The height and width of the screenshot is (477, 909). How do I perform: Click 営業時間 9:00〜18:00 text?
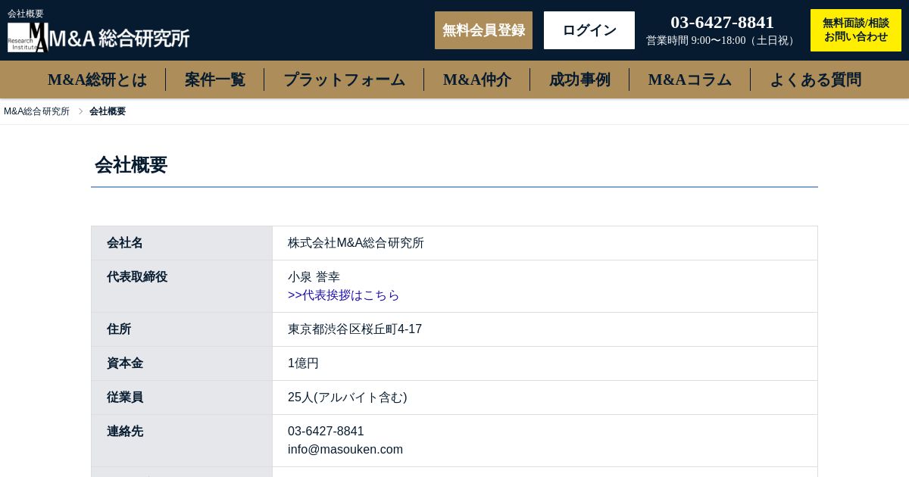pos(722,41)
